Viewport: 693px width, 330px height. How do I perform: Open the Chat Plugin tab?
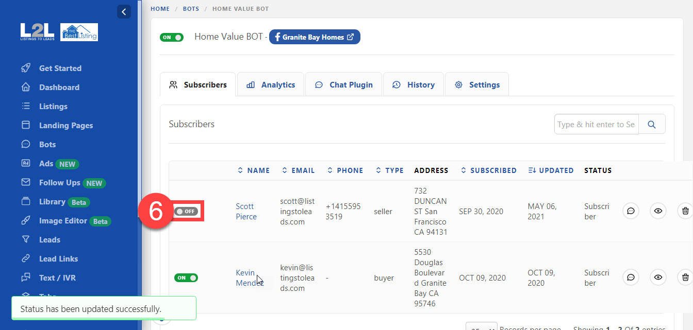pos(344,85)
